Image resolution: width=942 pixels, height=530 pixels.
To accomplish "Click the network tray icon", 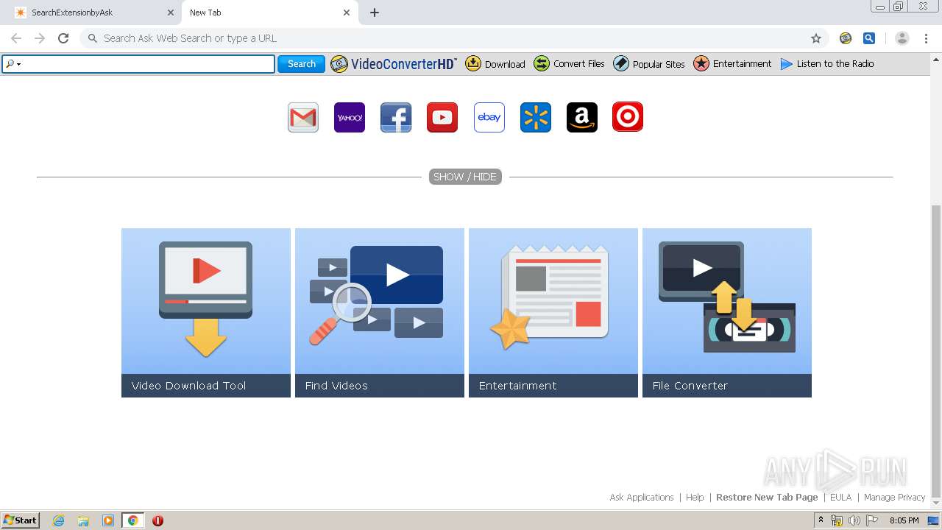I will (837, 520).
